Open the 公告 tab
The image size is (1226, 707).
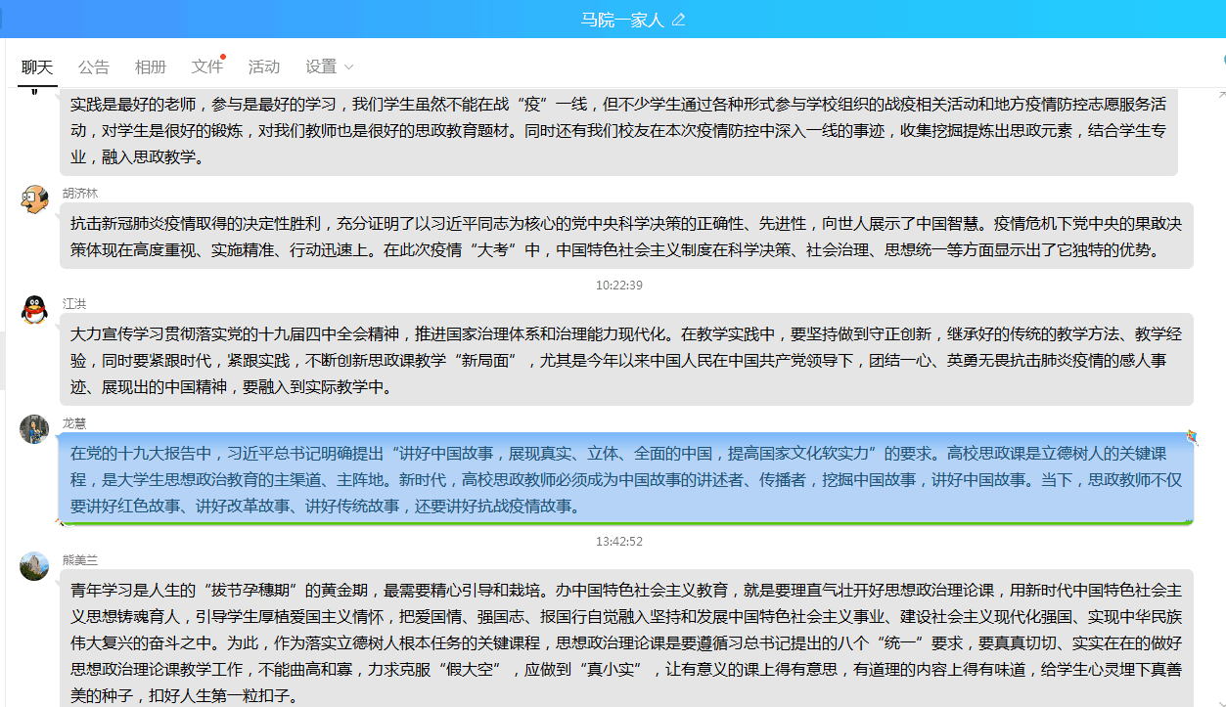pos(94,66)
